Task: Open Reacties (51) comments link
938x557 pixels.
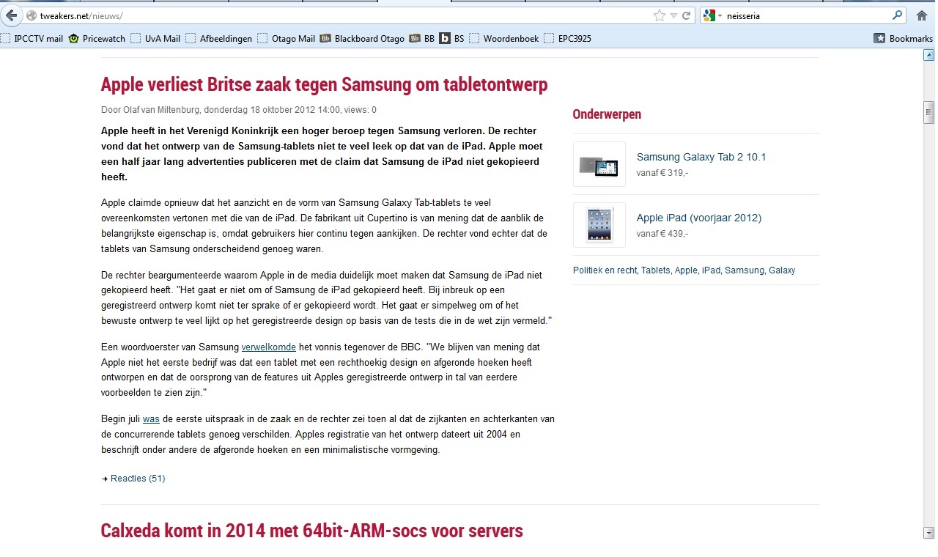Action: [138, 479]
